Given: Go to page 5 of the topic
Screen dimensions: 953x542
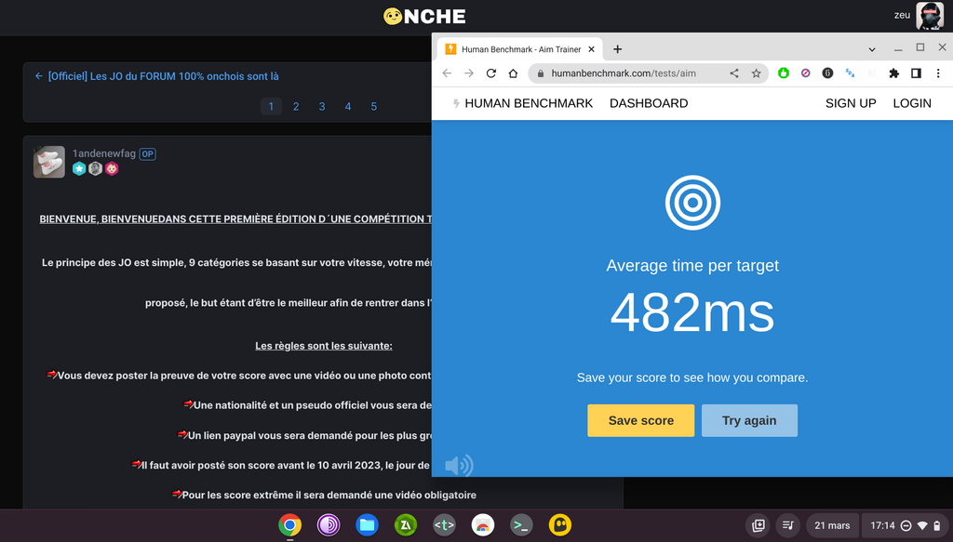Looking at the screenshot, I should 374,107.
